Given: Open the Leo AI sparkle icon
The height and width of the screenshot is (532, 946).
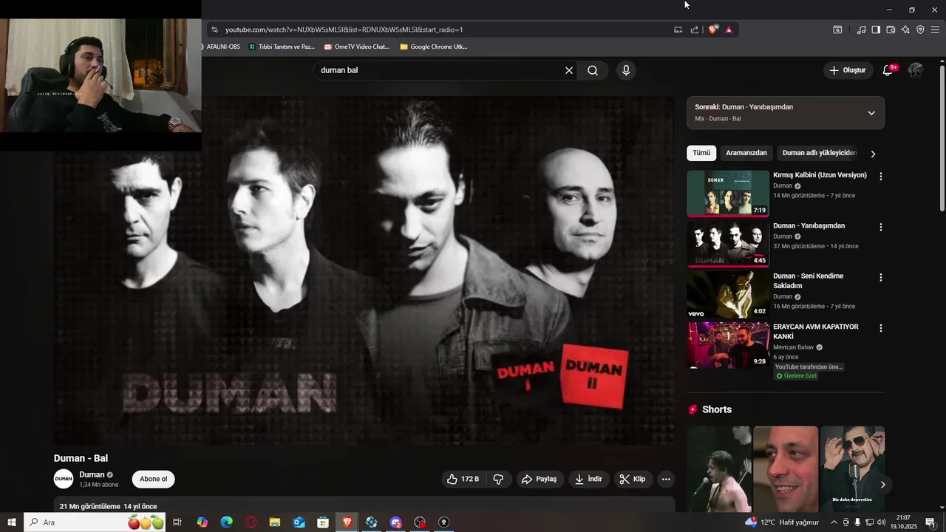Looking at the screenshot, I should [905, 30].
